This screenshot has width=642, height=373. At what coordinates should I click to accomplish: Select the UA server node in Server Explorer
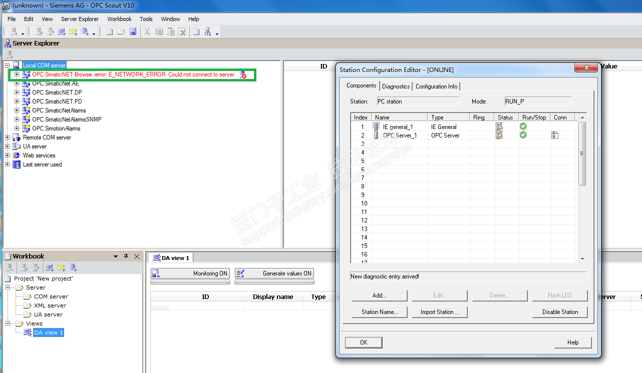(35, 146)
